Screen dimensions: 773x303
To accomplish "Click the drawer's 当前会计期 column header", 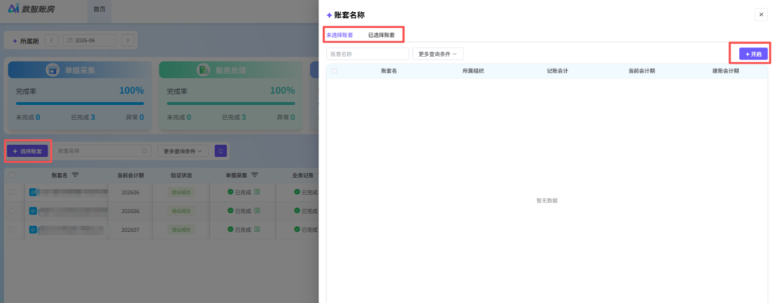I will click(x=642, y=71).
